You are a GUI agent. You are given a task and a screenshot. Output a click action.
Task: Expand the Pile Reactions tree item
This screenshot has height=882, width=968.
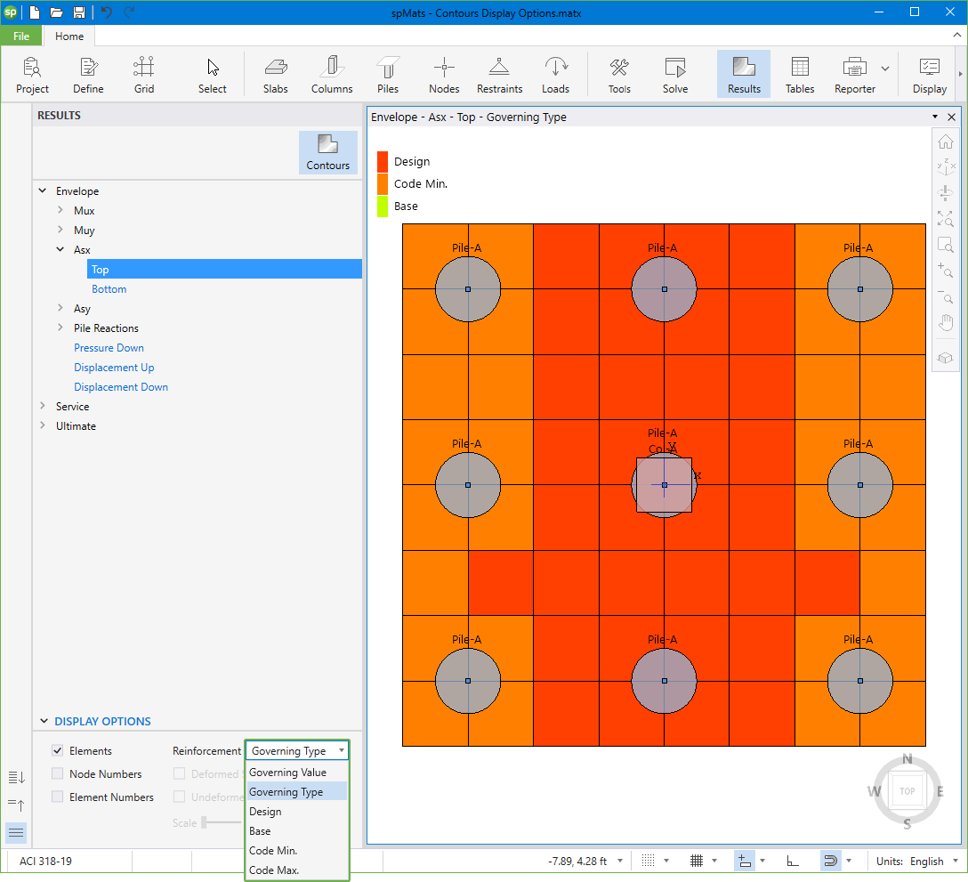(x=60, y=328)
